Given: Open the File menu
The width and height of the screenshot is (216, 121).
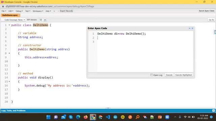Looking at the screenshot, I should click(x=4, y=11).
